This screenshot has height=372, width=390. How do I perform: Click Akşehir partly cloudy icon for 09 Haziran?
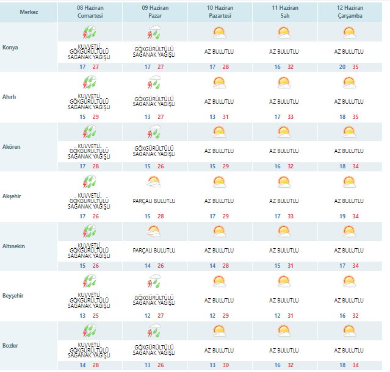click(x=154, y=181)
